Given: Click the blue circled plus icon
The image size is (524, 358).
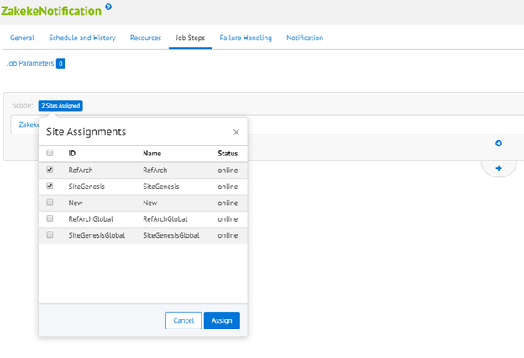Looking at the screenshot, I should (499, 143).
